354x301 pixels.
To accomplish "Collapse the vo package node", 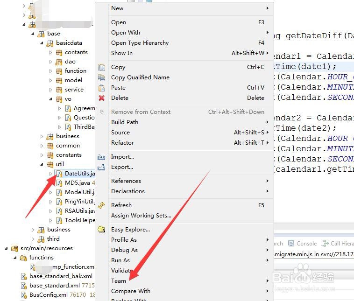I will 50,99.
